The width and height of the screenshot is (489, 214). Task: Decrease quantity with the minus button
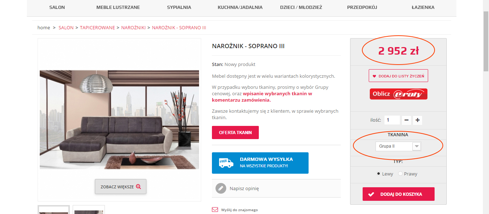406,120
